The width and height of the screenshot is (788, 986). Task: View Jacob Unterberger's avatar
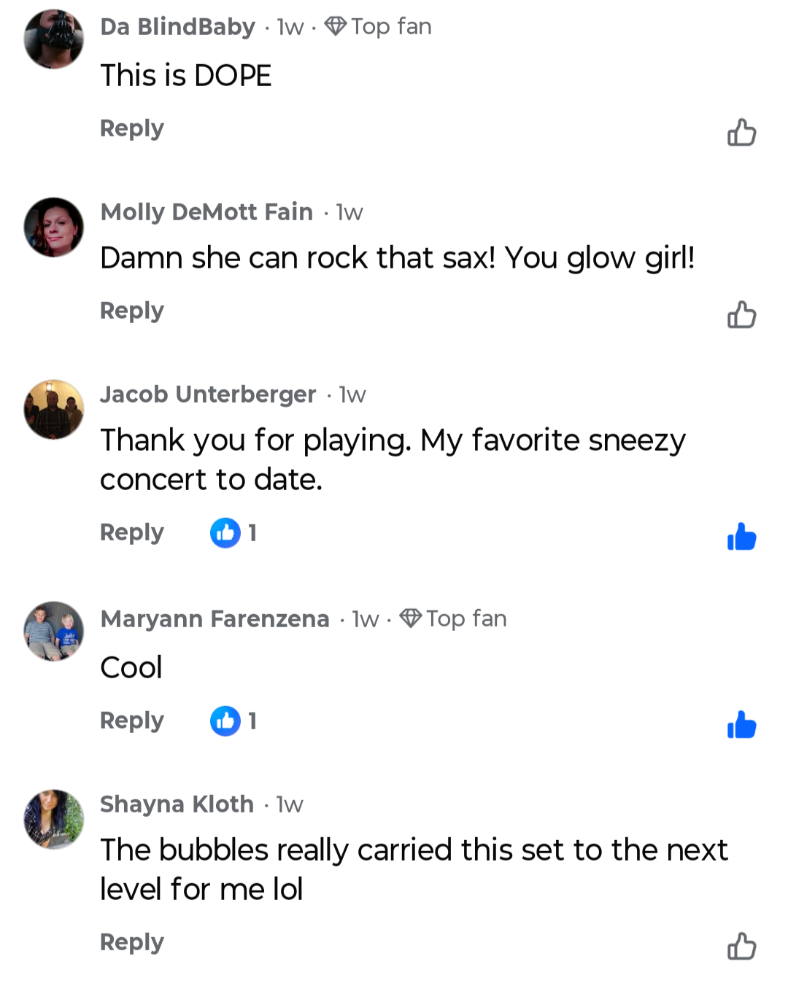click(x=54, y=409)
